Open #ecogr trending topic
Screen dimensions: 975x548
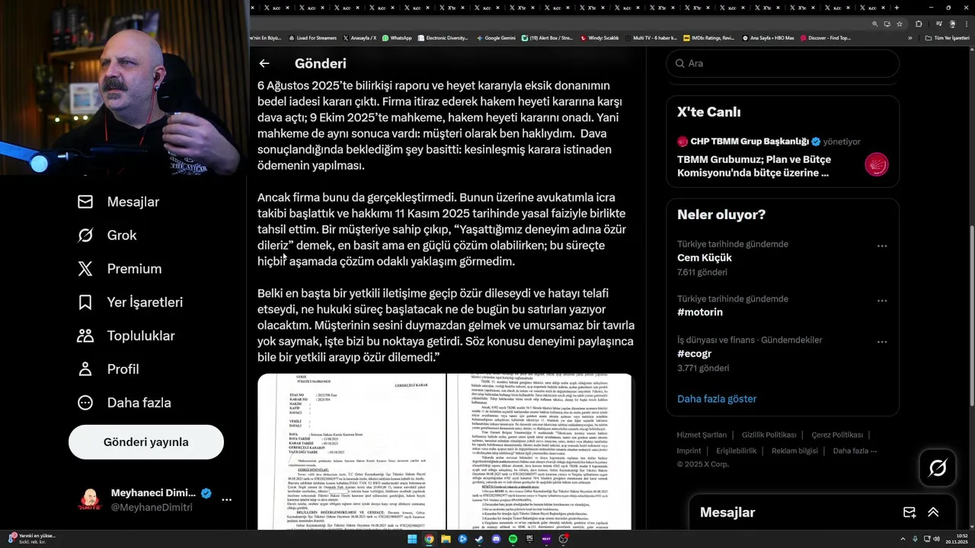694,353
